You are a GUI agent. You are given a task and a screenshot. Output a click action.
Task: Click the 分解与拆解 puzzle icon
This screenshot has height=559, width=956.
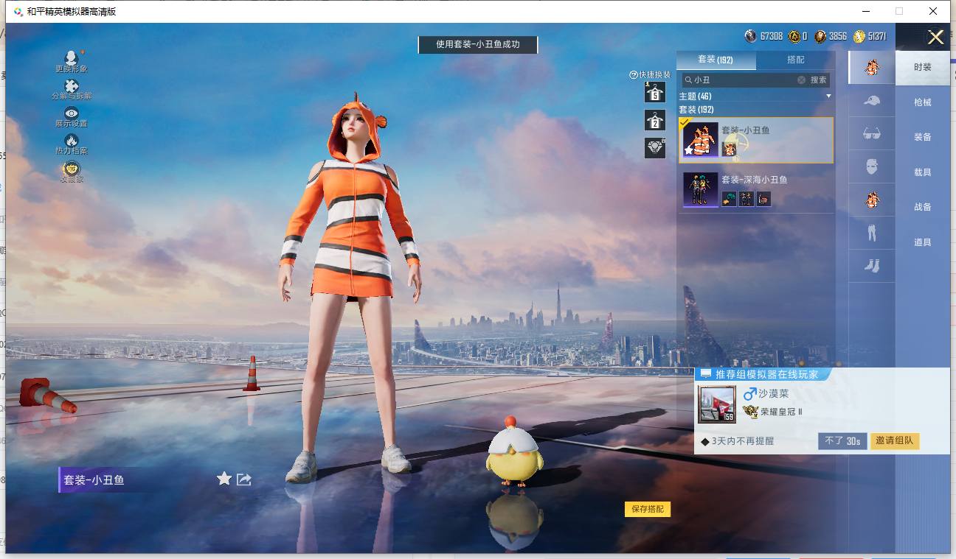tap(72, 86)
